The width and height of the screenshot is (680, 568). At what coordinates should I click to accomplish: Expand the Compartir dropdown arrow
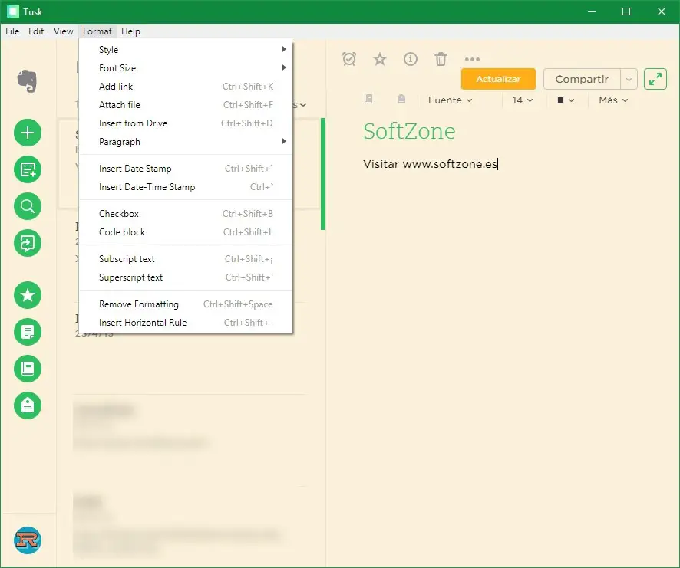629,79
